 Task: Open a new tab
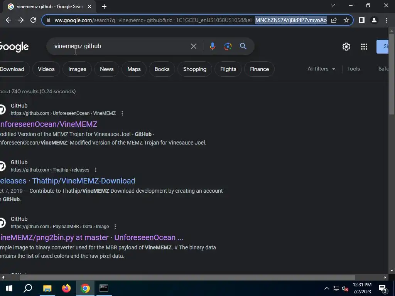click(x=104, y=7)
